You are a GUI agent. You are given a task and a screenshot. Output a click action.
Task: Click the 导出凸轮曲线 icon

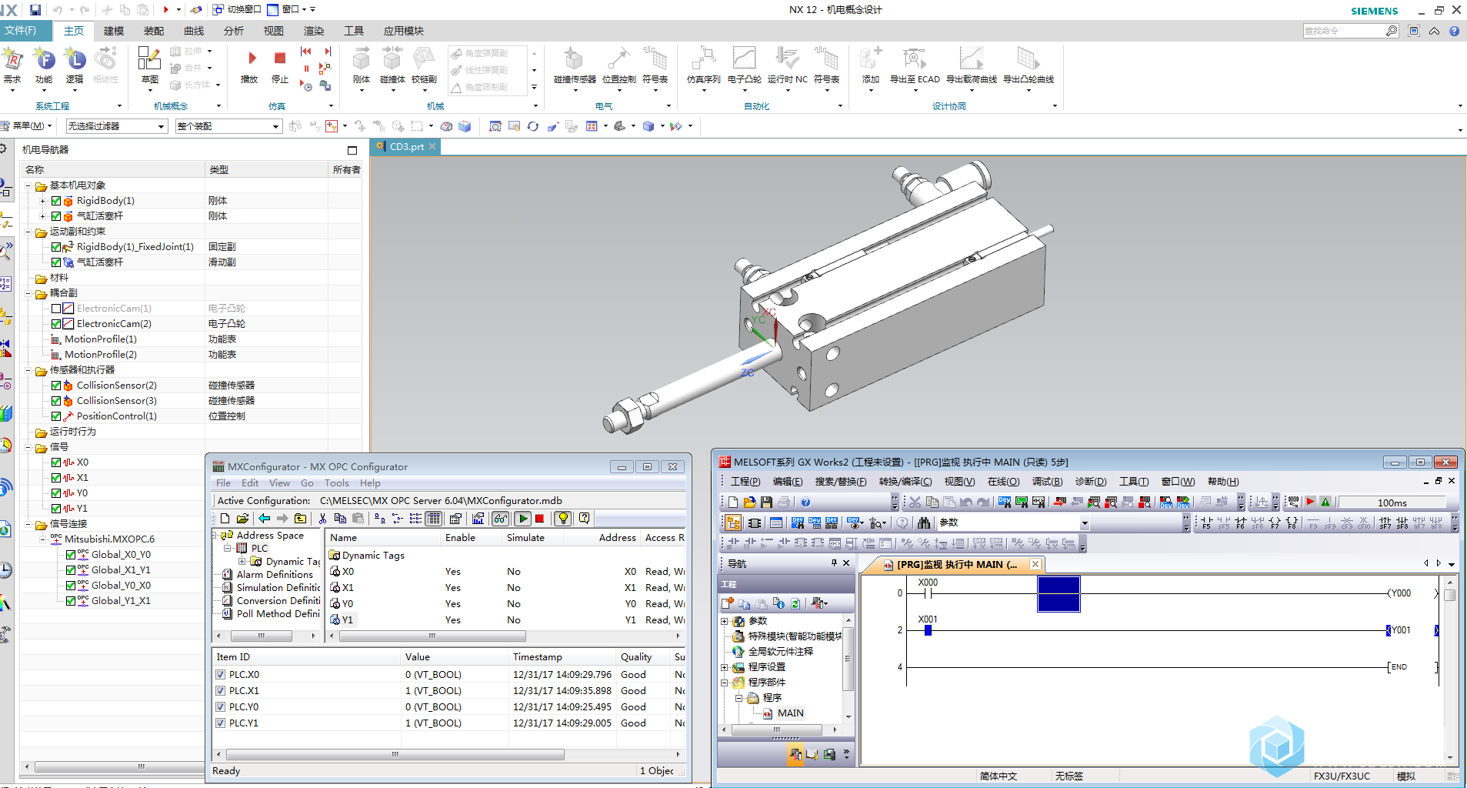1028,58
